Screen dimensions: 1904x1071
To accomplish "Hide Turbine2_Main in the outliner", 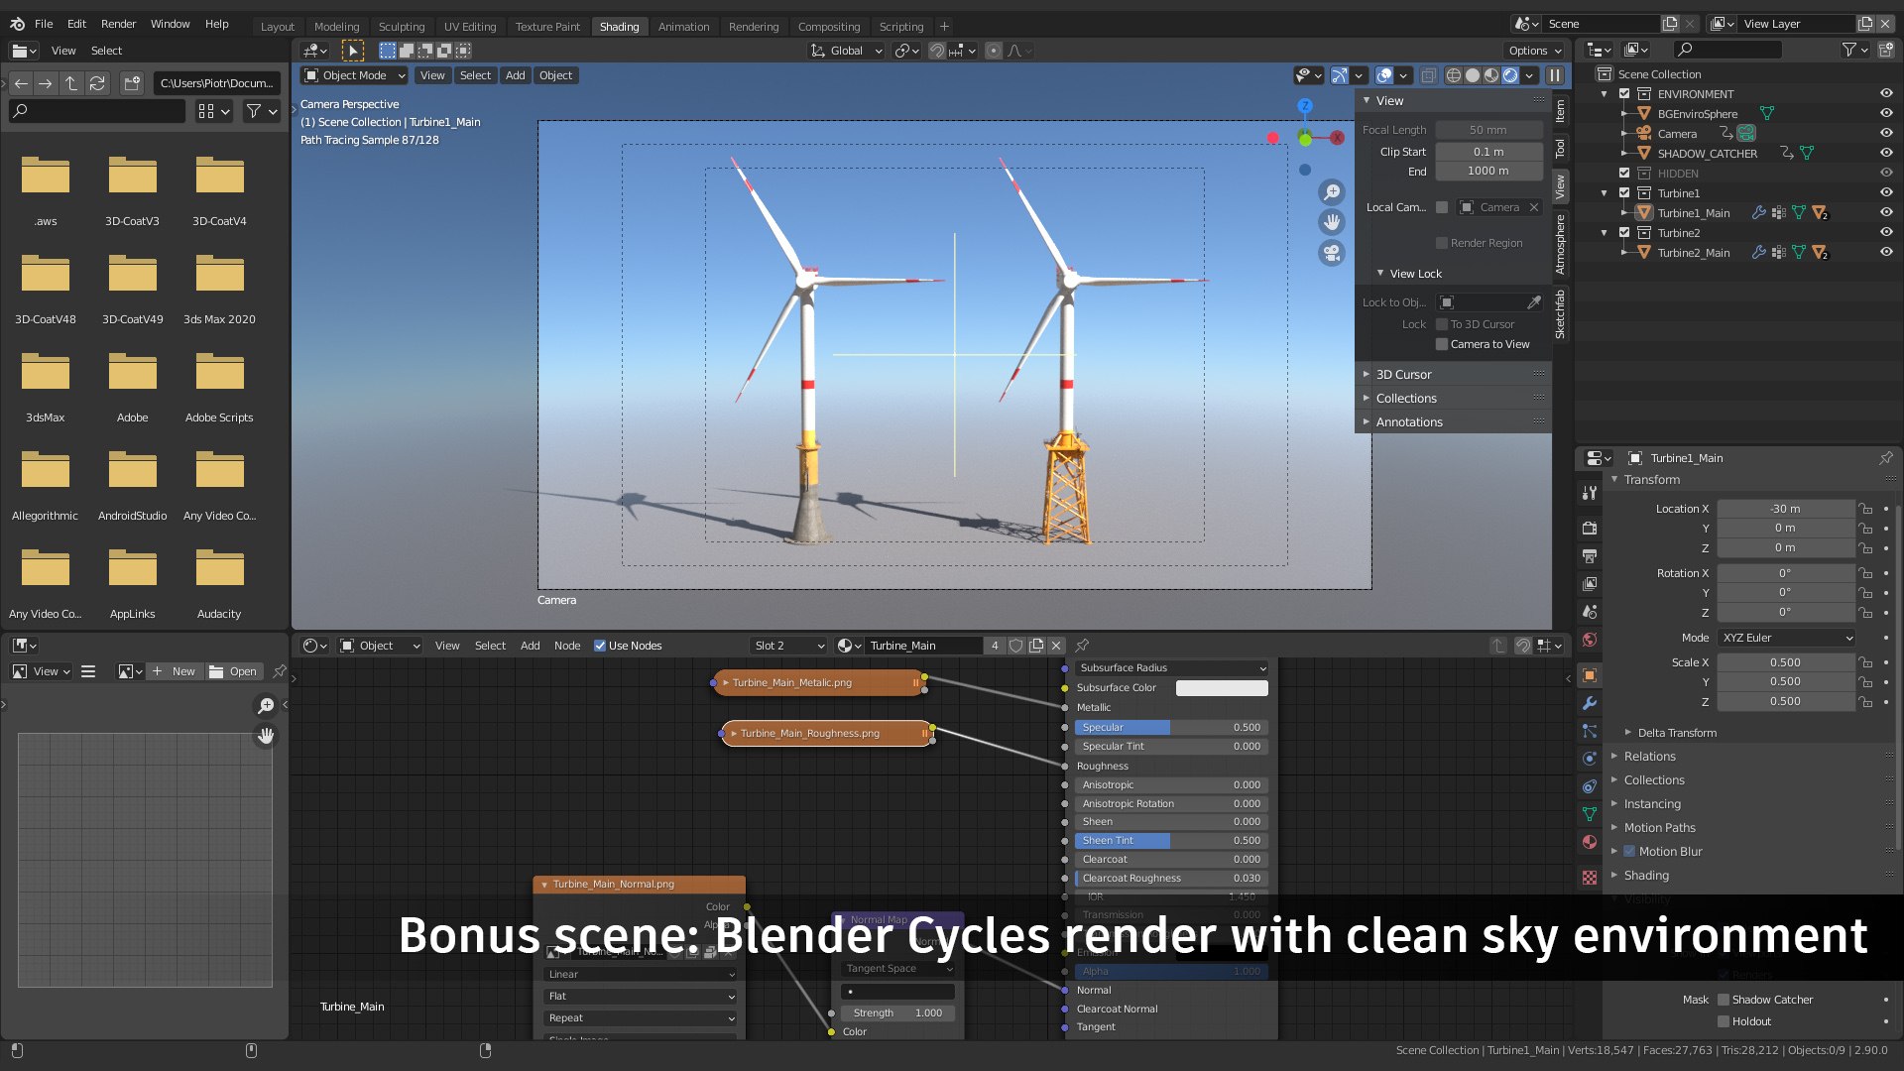I will 1886,253.
